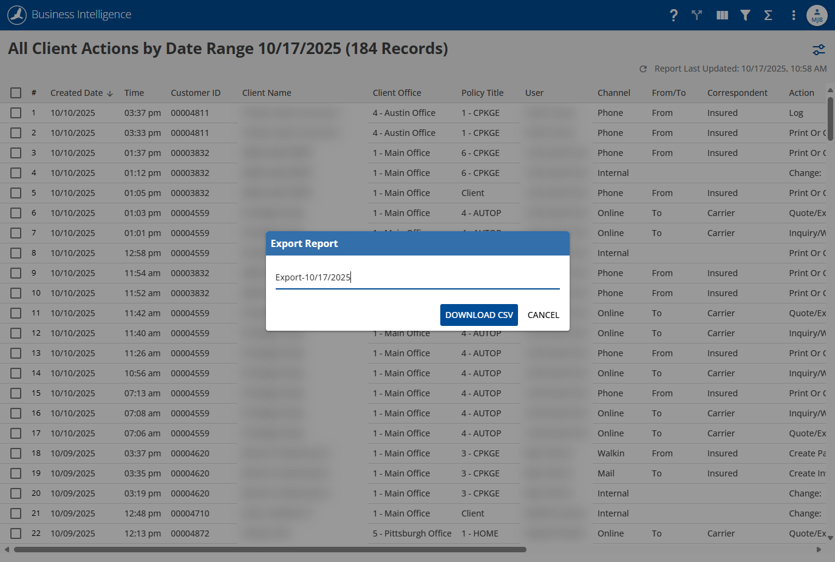Screen dimensions: 835x562
Task: Sort by the From/To column header
Action: 669,93
